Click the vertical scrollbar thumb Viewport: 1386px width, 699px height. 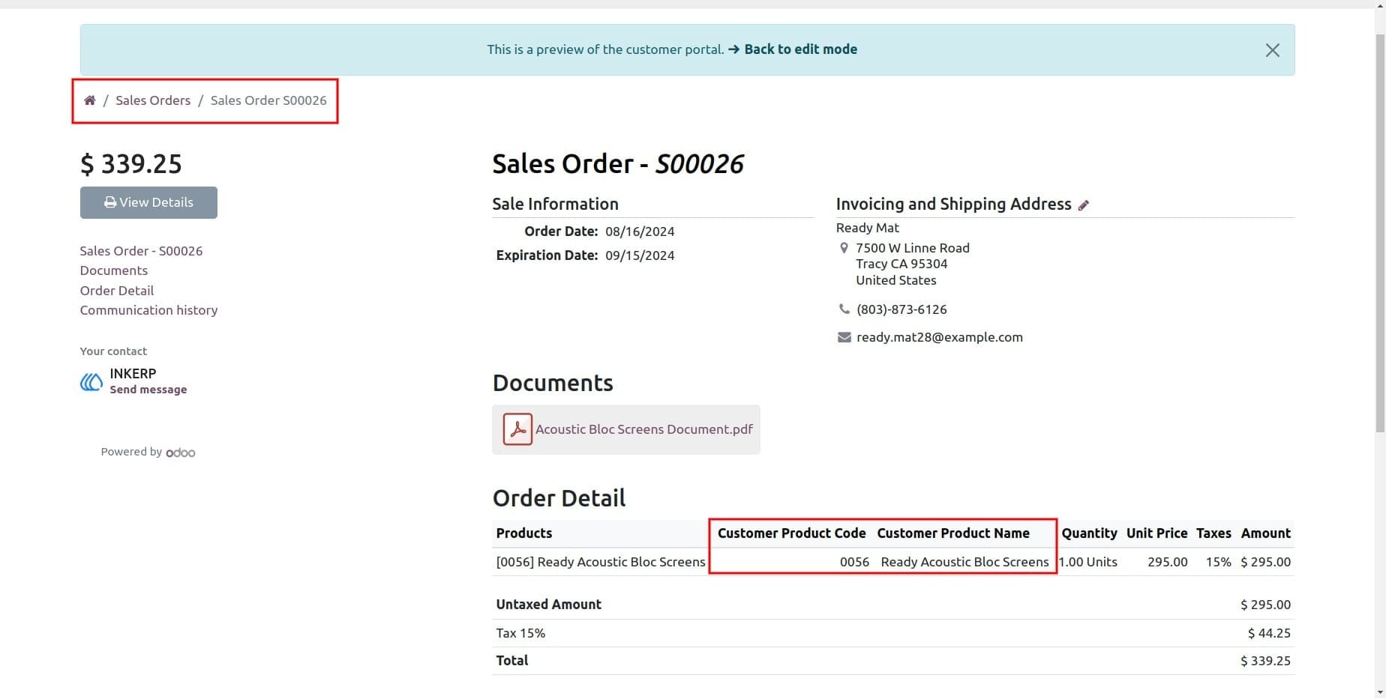1380,232
